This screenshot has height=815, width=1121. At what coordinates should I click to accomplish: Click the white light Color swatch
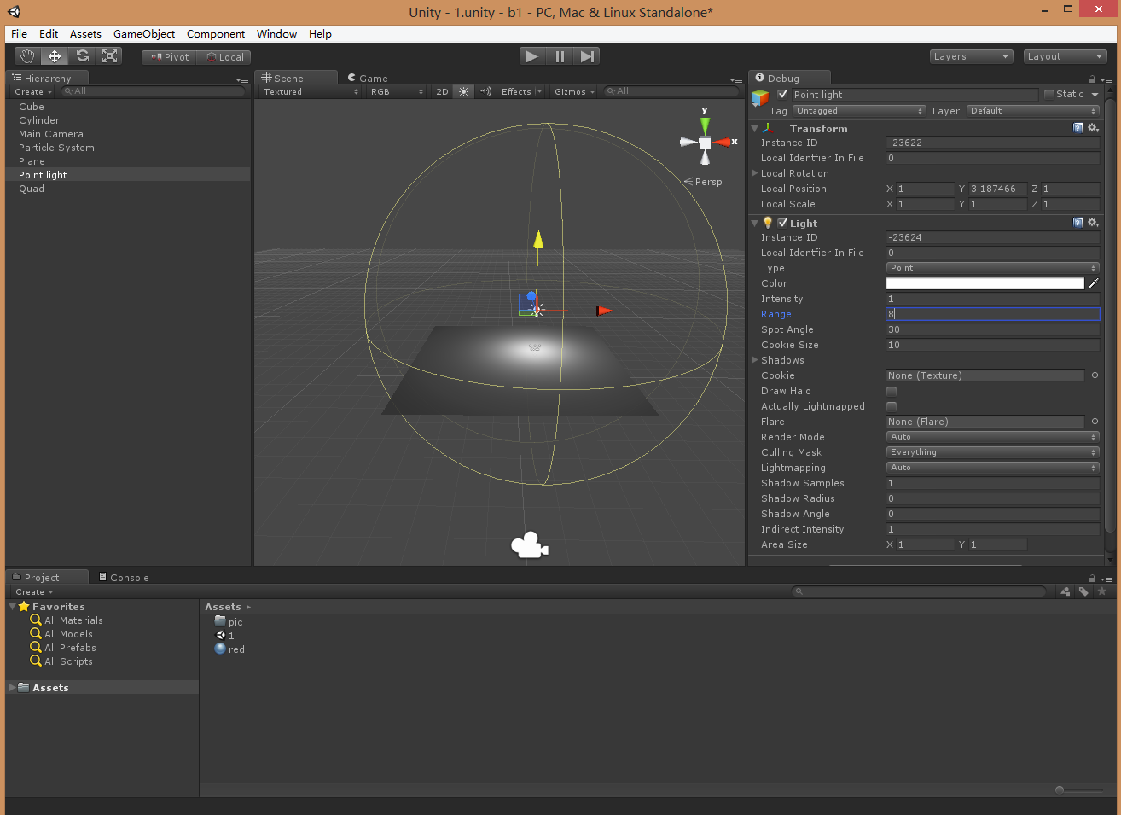point(985,283)
